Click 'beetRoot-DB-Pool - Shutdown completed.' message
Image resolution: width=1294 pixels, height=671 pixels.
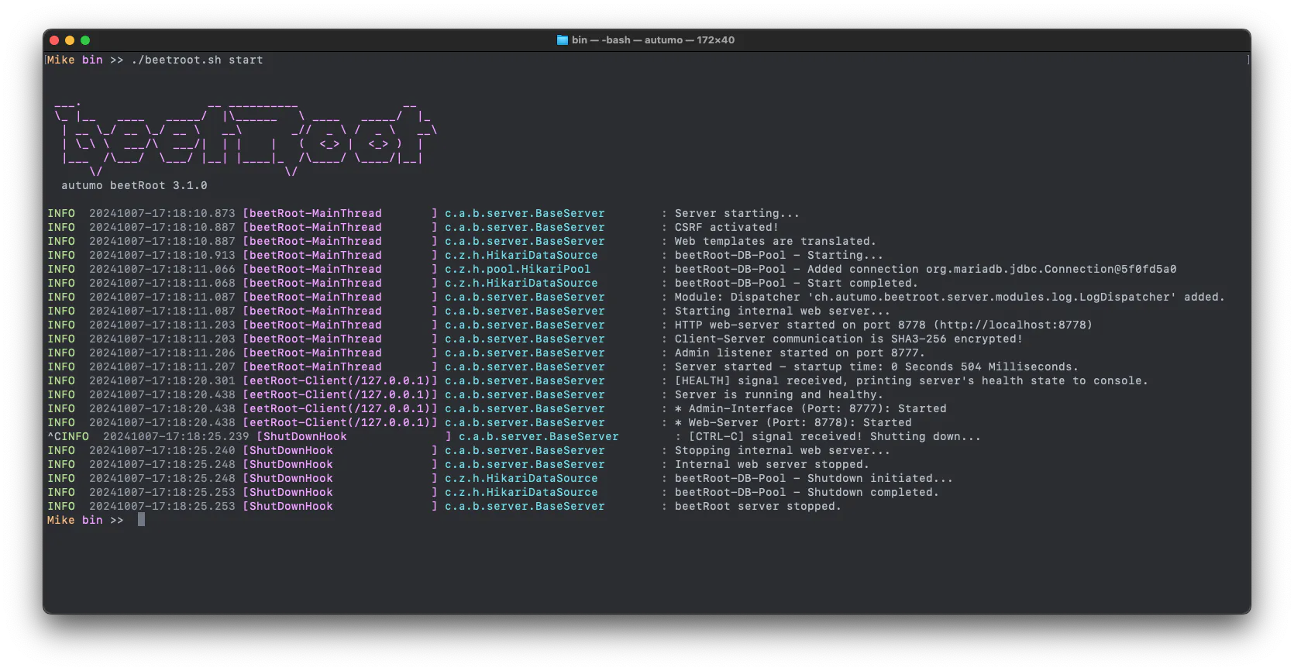tap(807, 492)
